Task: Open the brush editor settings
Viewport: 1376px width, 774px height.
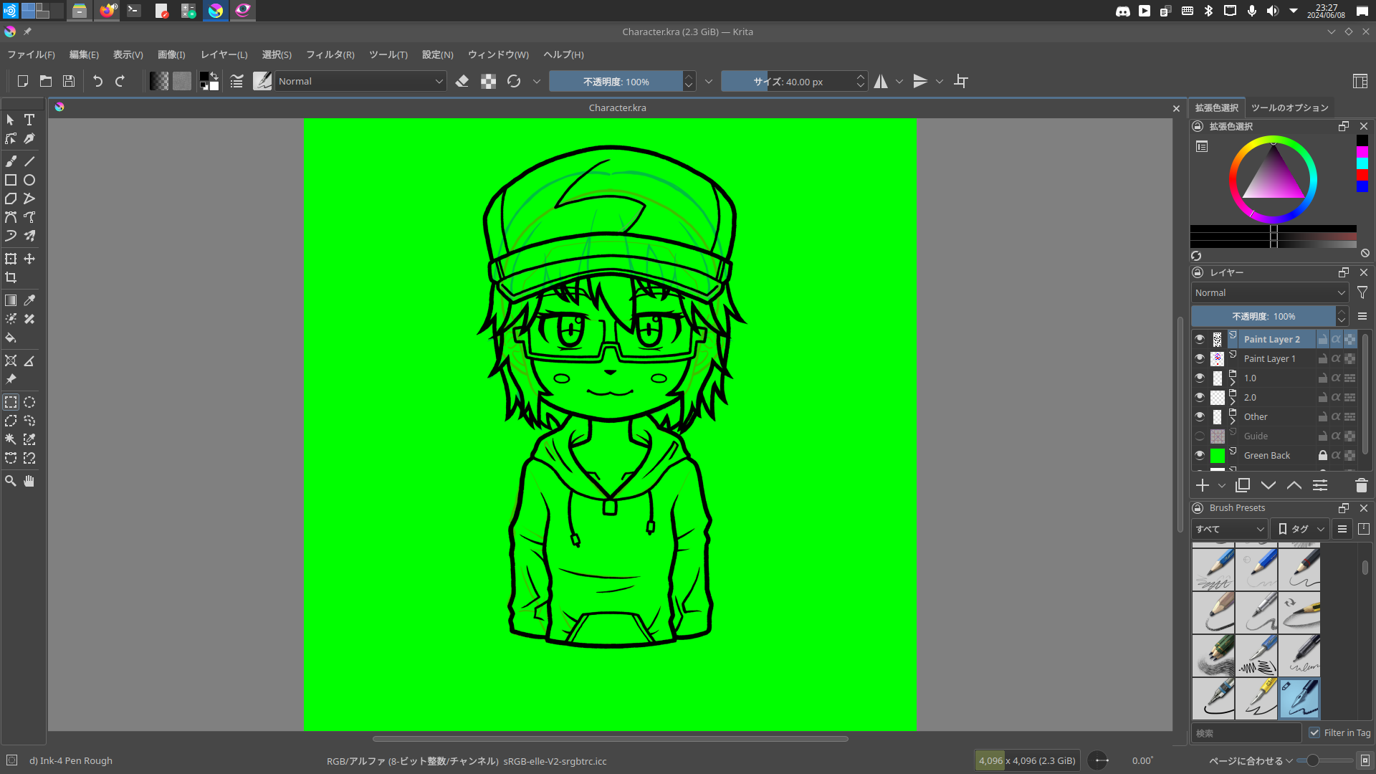Action: point(236,81)
